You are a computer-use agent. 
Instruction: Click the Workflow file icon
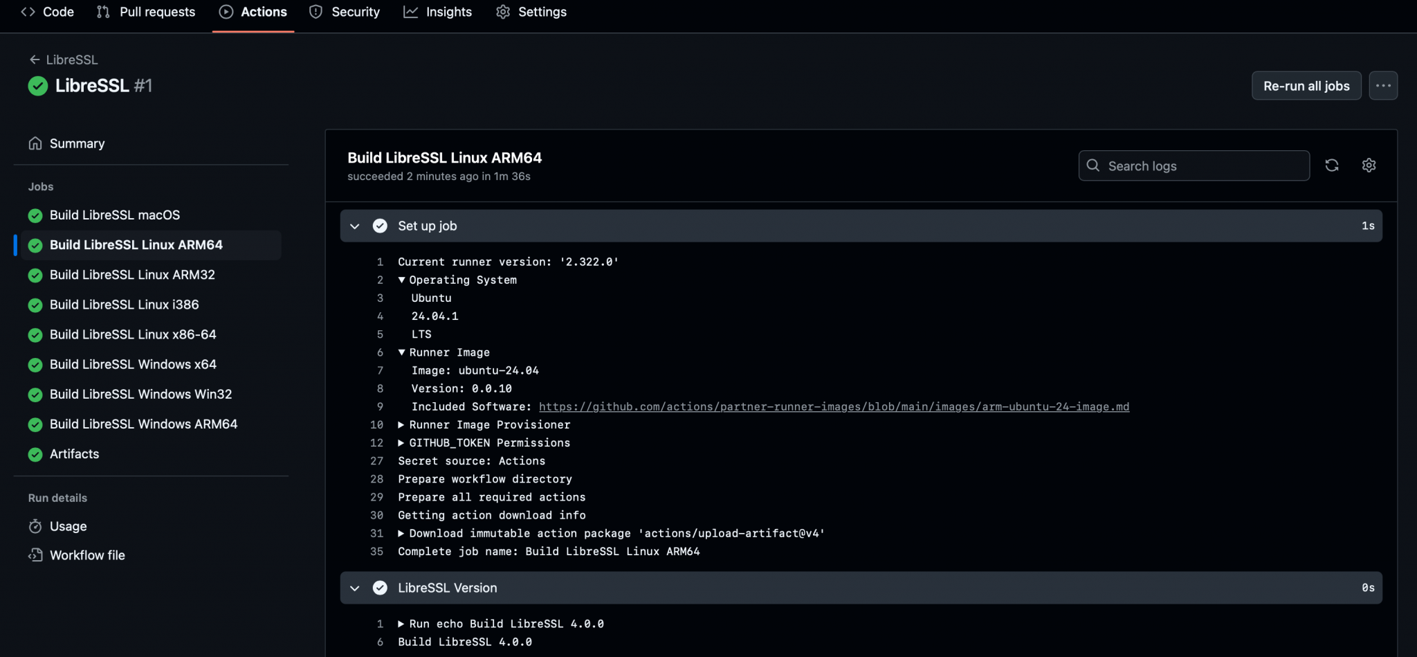click(35, 555)
